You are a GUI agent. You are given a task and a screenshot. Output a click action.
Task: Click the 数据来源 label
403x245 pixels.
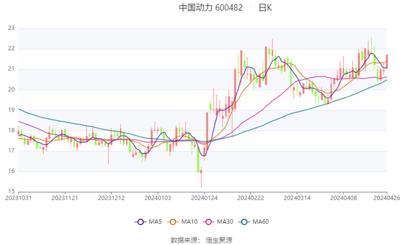point(184,240)
